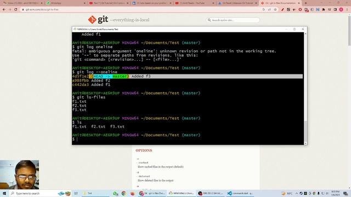Open a new browser tab
The image size is (351, 197).
click(x=306, y=3)
